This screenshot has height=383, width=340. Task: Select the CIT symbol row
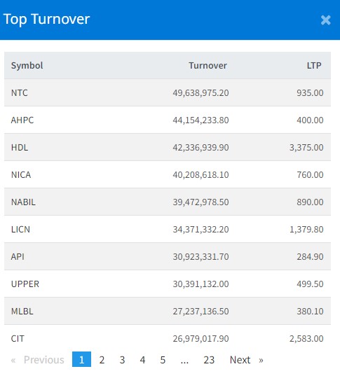tap(168, 338)
